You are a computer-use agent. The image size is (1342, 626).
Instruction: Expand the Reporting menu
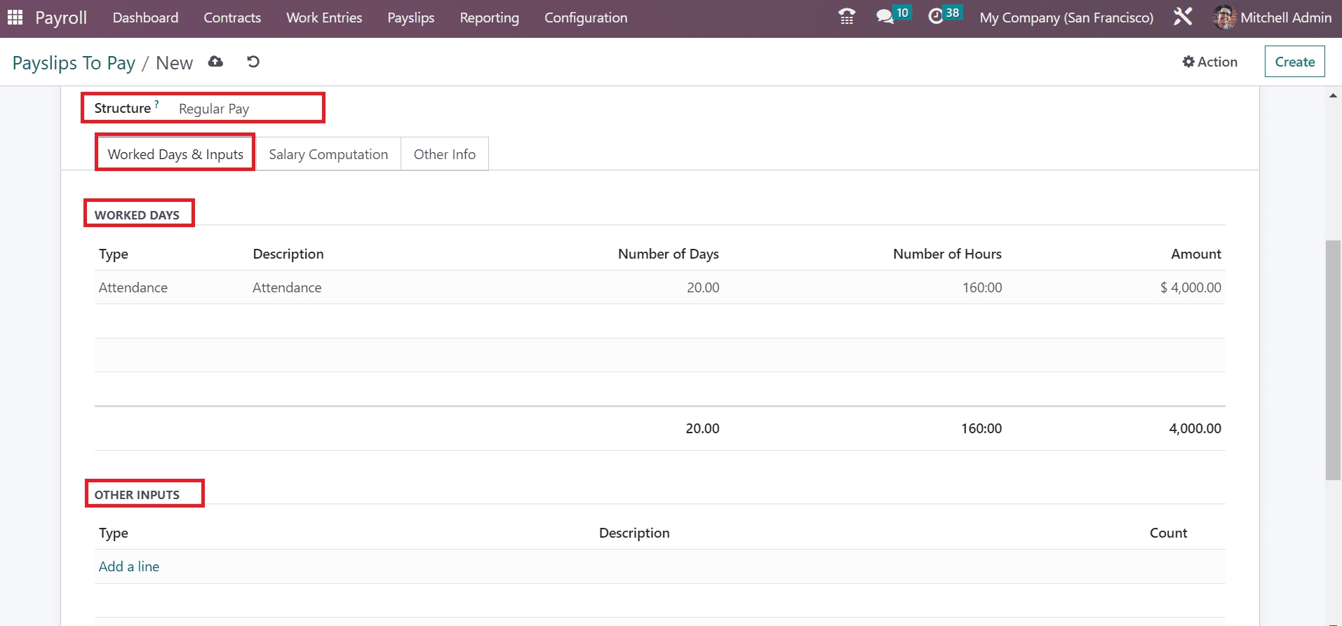click(x=489, y=18)
